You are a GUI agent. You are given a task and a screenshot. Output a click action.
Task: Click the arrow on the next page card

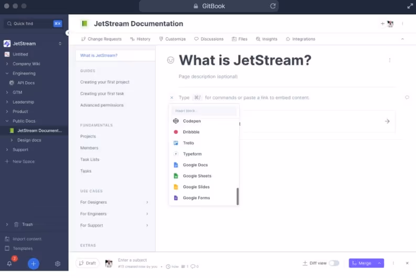click(387, 121)
